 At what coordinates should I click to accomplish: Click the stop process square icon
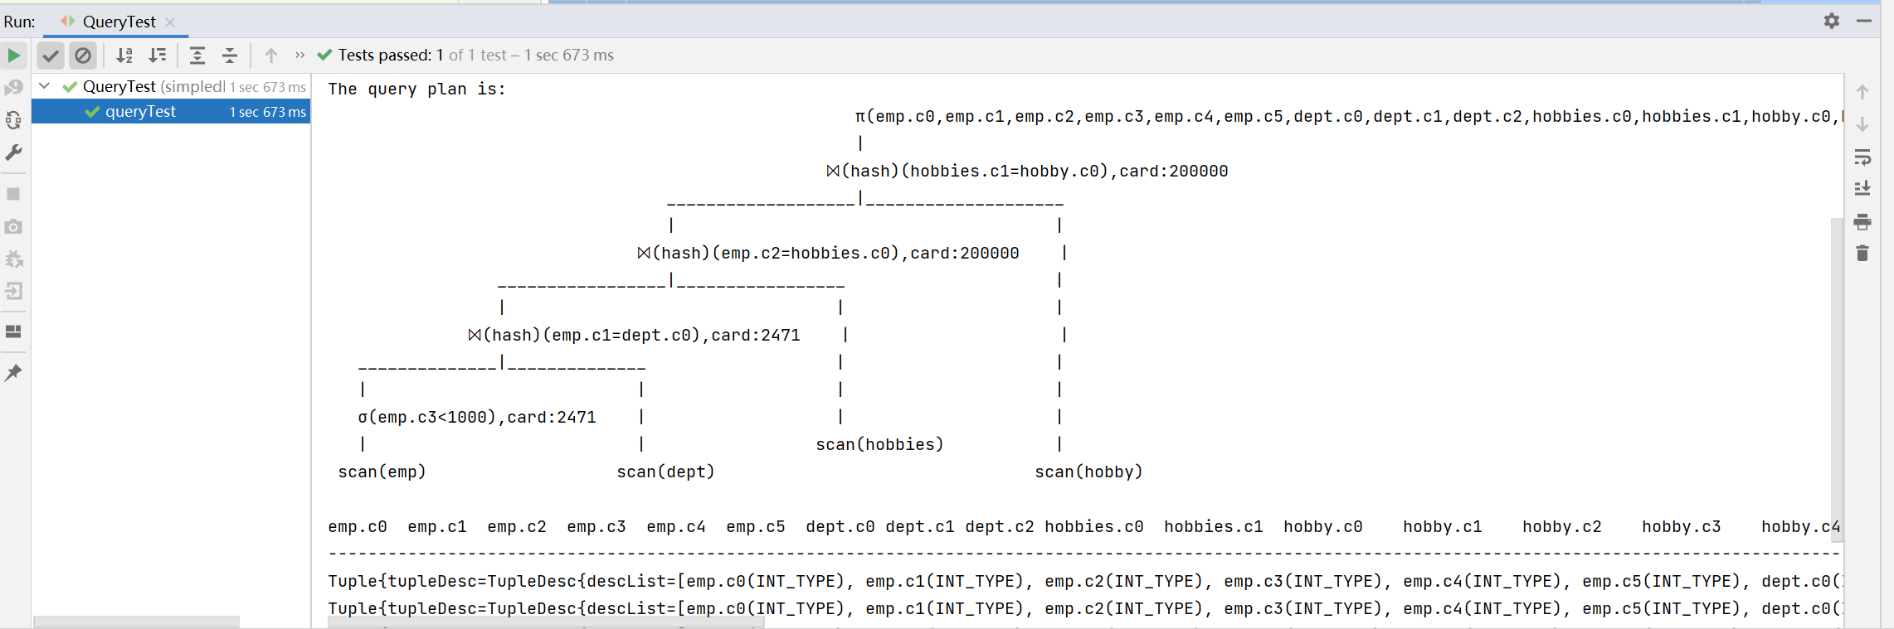click(13, 194)
